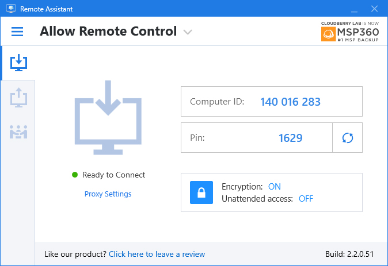
Task: Click the Ready to Connect status indicator
Action: click(x=108, y=175)
